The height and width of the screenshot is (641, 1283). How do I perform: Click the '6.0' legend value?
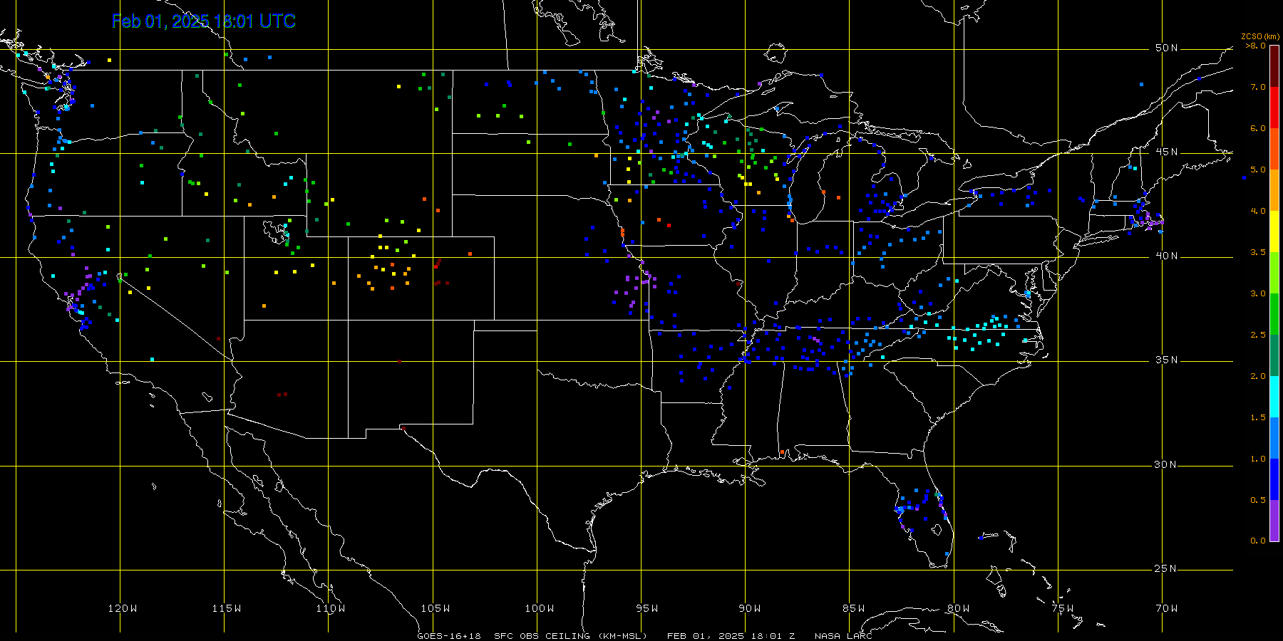click(1258, 128)
